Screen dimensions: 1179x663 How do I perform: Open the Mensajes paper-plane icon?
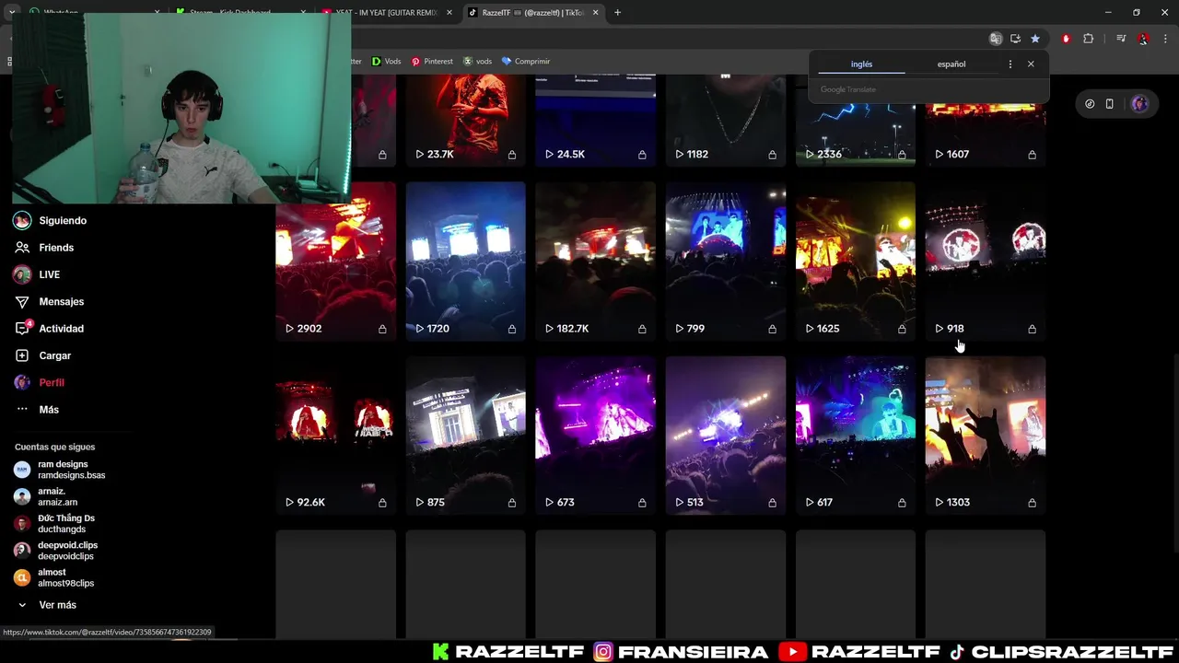[22, 301]
